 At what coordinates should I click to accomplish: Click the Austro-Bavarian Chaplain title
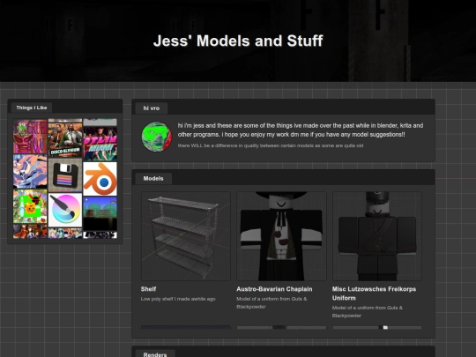click(274, 289)
